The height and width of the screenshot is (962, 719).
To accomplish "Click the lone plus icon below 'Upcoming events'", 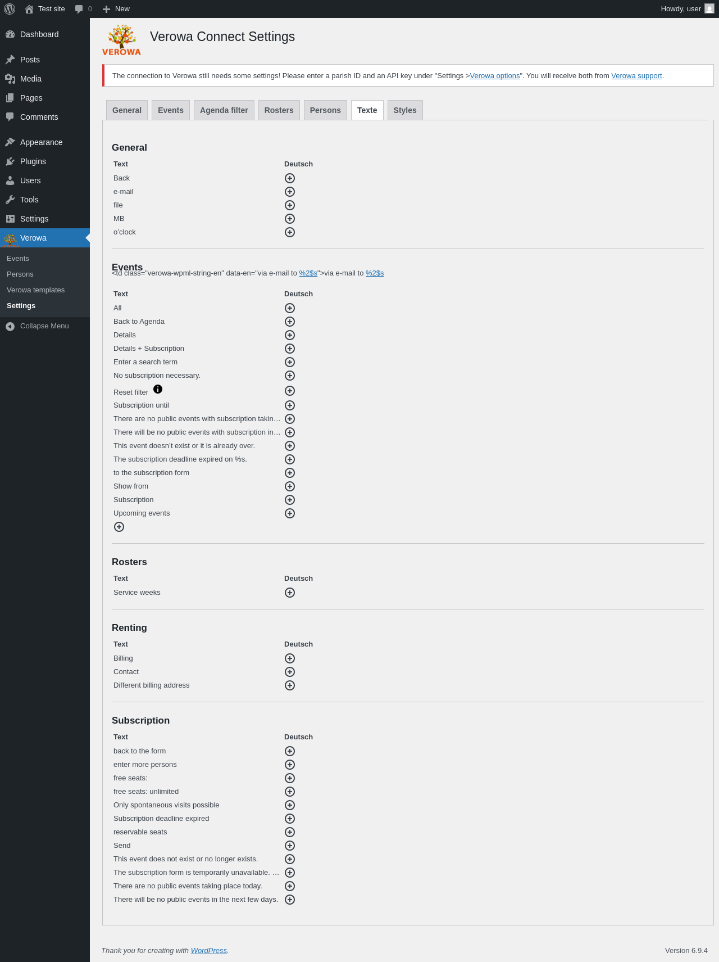I will click(119, 527).
